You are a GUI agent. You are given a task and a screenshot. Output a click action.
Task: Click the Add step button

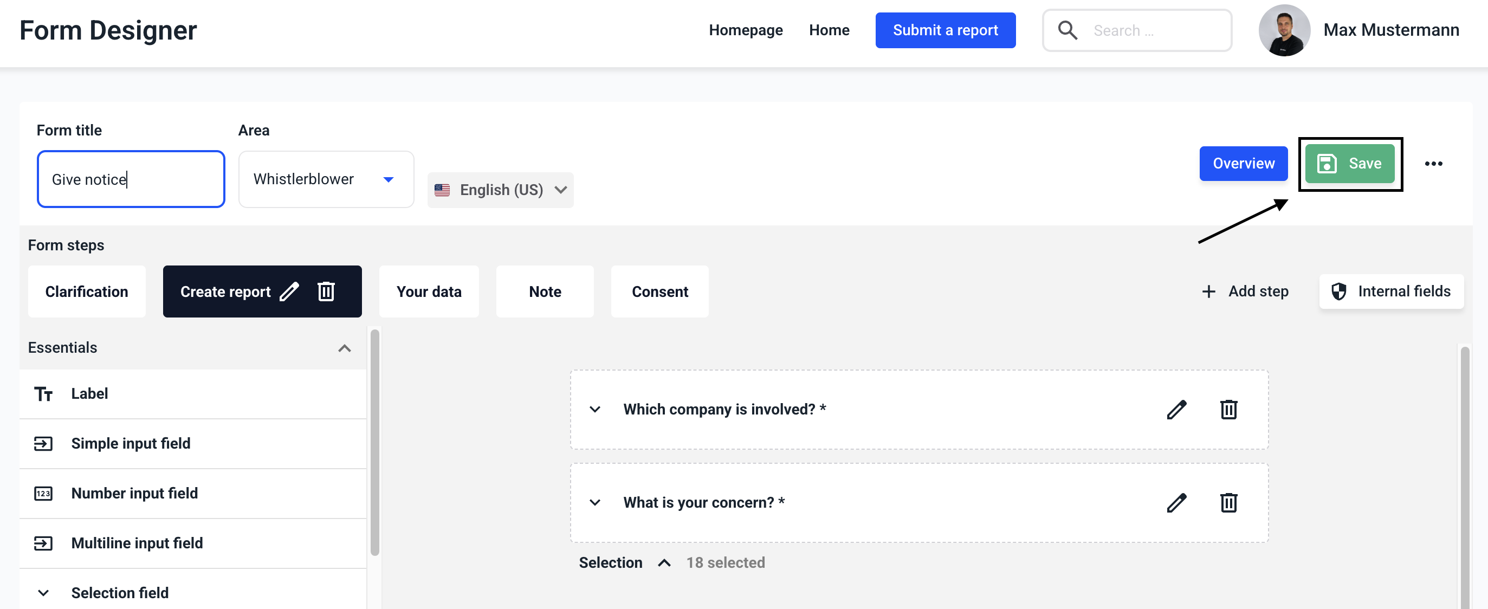(1245, 292)
